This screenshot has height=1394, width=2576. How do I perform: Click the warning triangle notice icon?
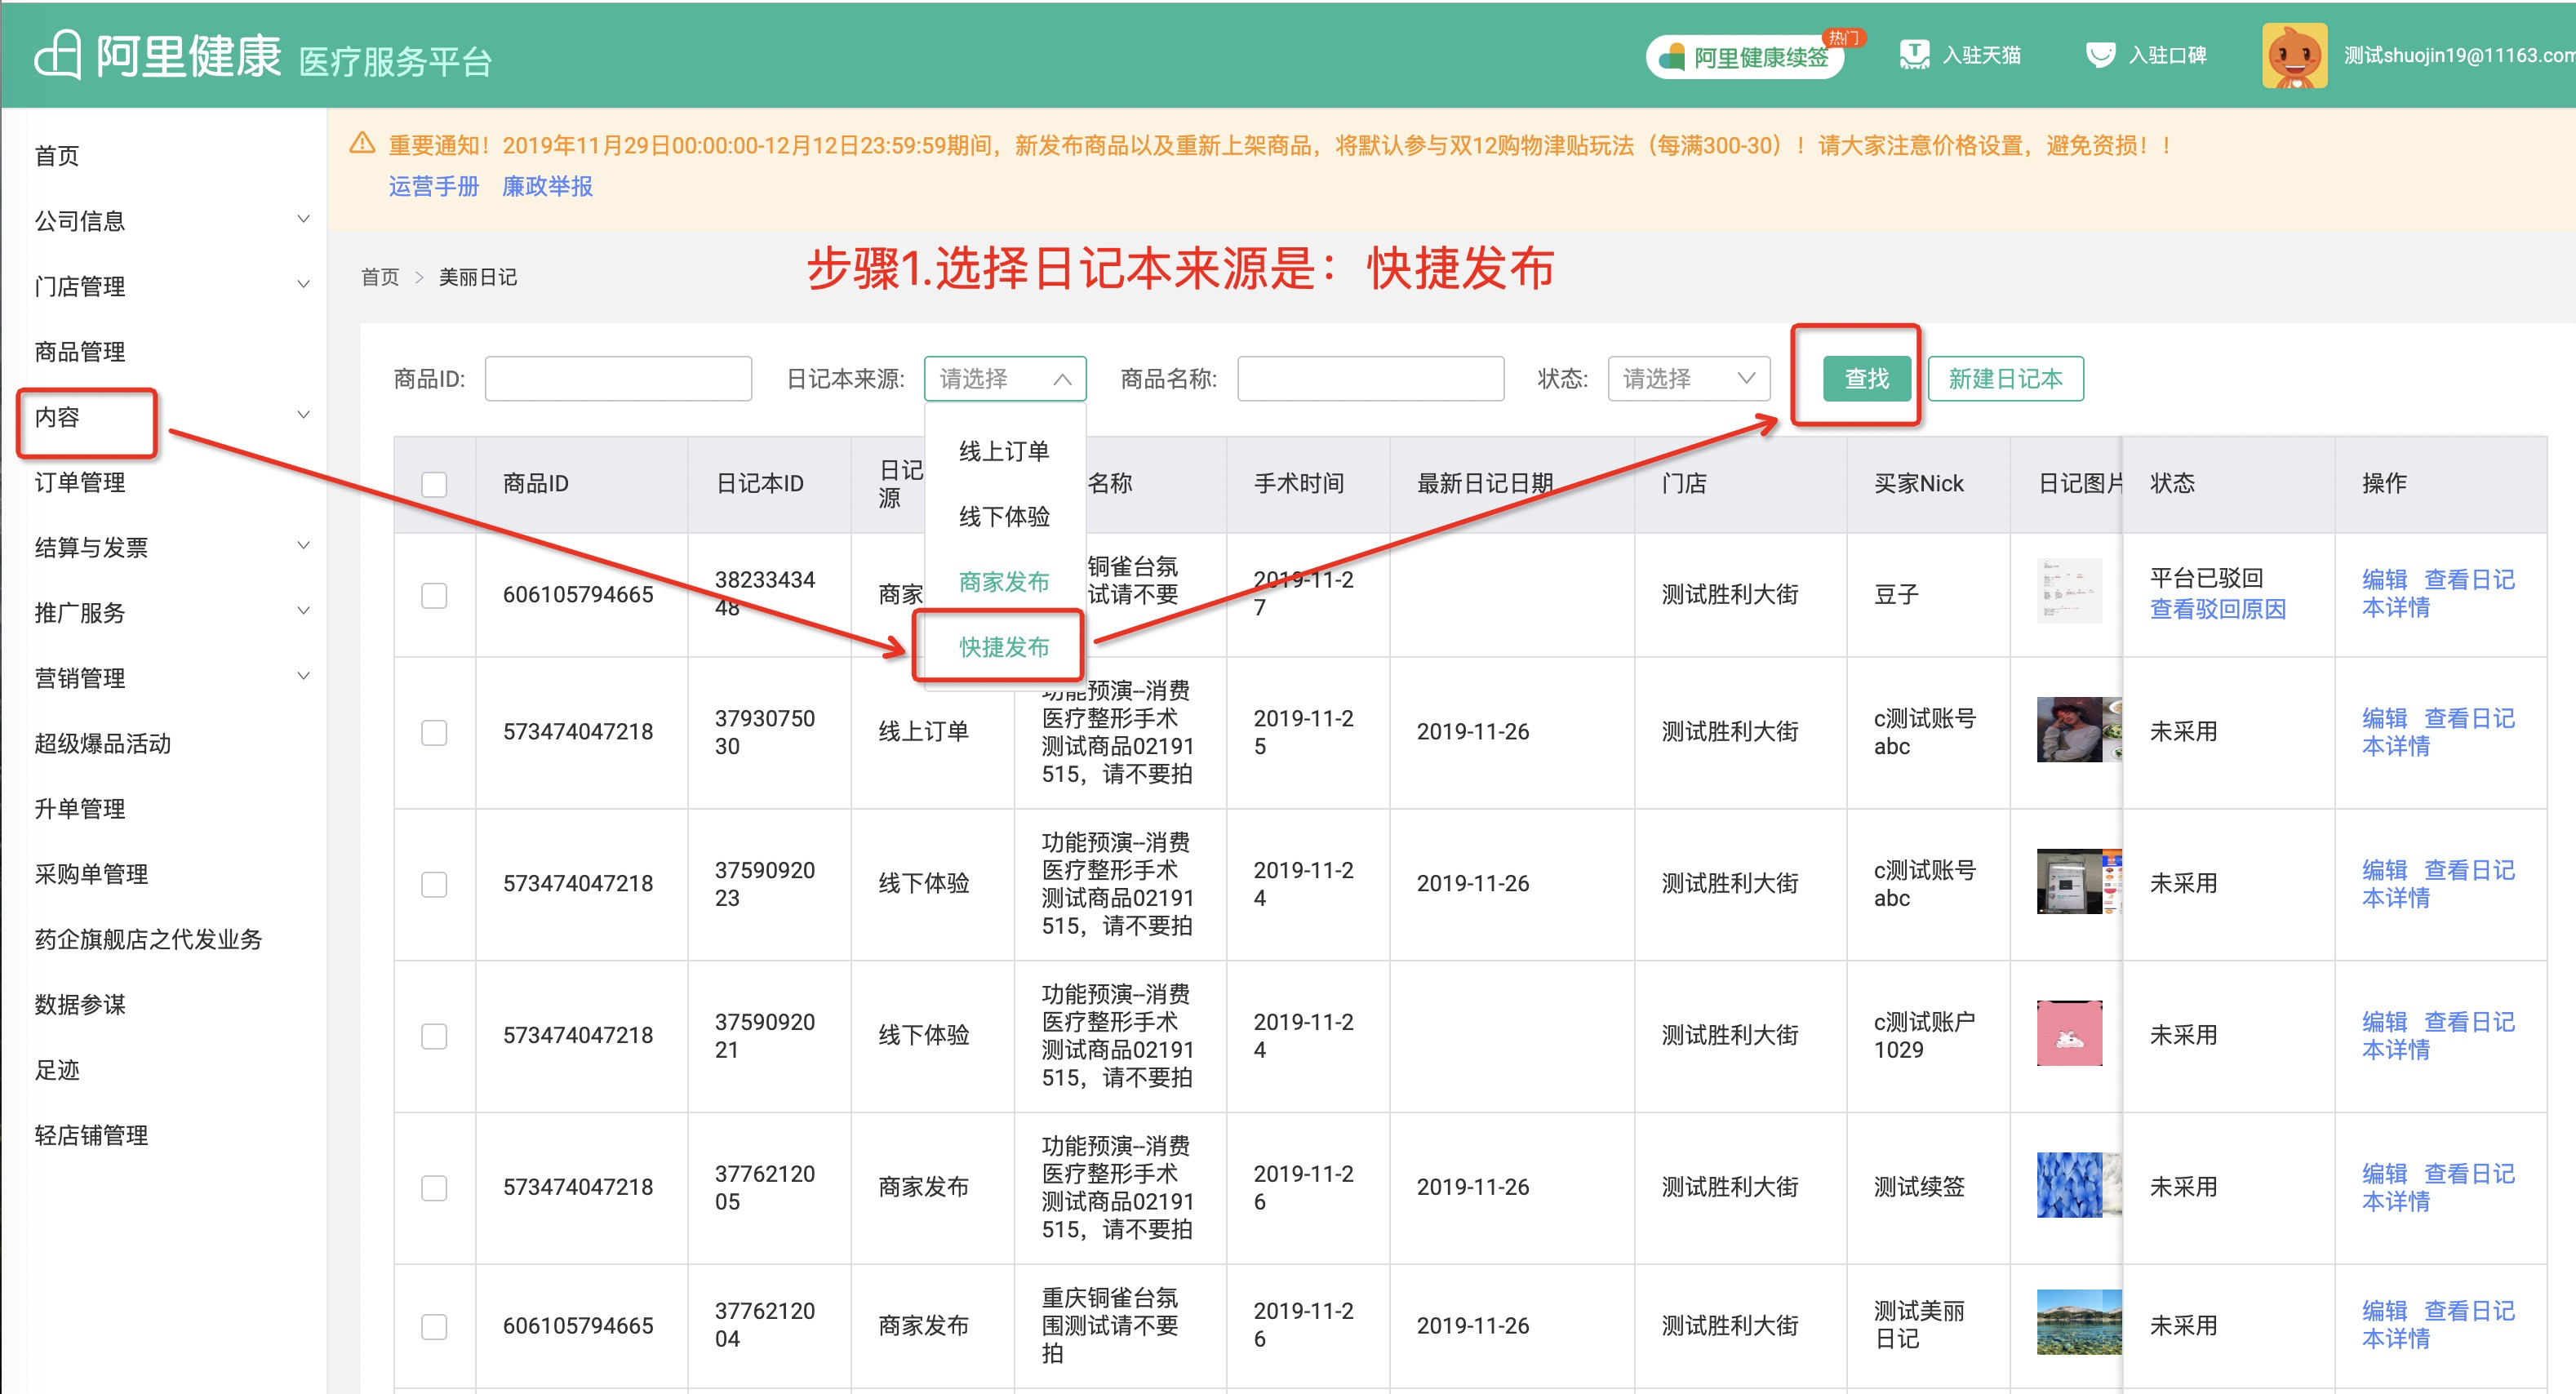tap(362, 143)
